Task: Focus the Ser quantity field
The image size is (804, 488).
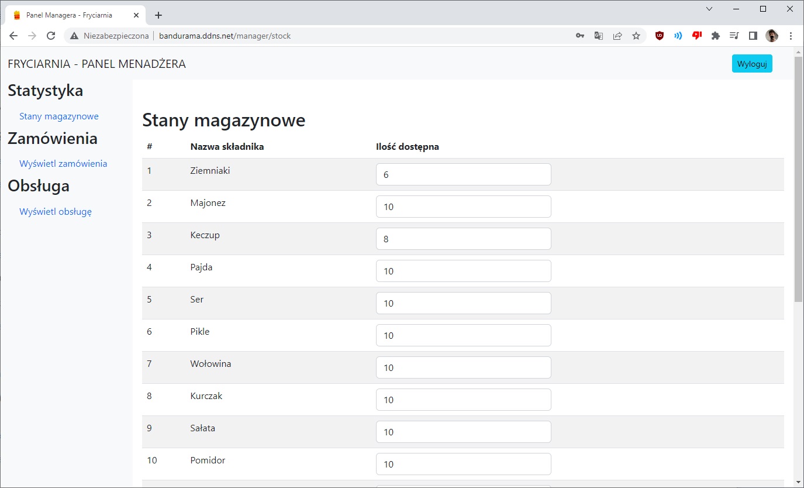Action: (463, 303)
